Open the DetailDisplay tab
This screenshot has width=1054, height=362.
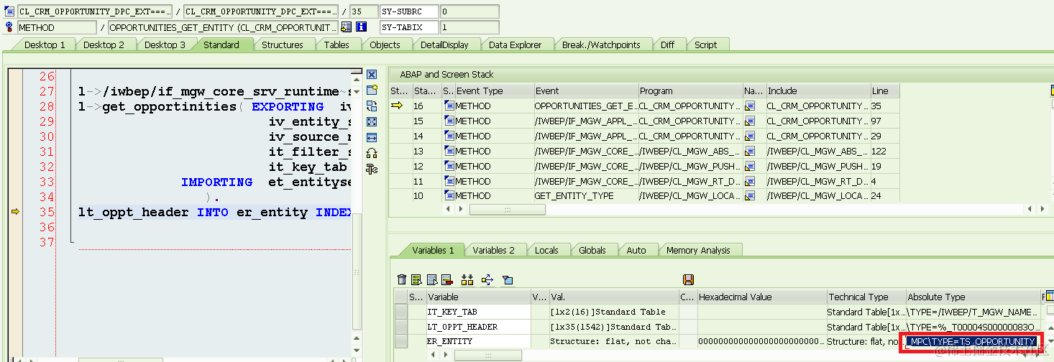(444, 45)
